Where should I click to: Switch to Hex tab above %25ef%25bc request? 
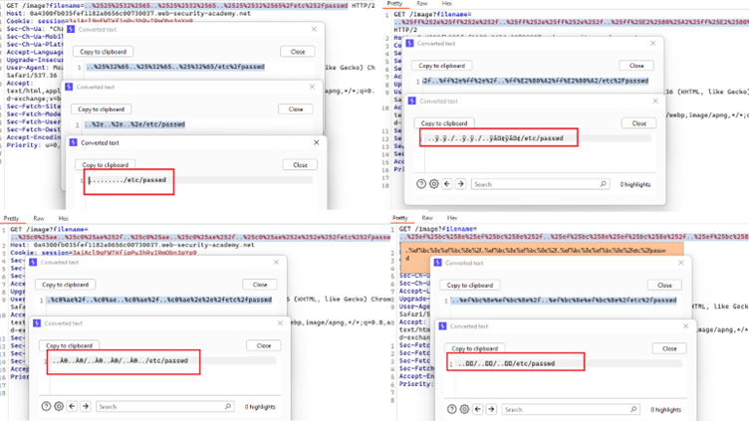pyautogui.click(x=452, y=218)
